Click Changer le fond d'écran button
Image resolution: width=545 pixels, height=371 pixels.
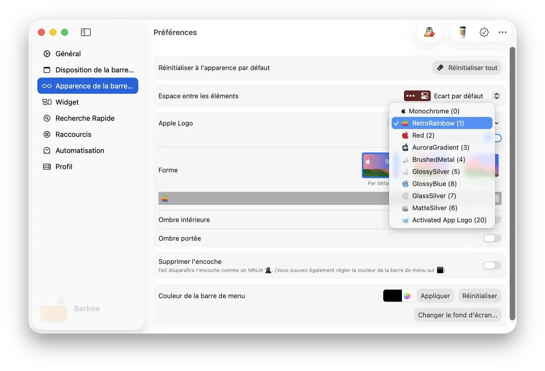457,315
